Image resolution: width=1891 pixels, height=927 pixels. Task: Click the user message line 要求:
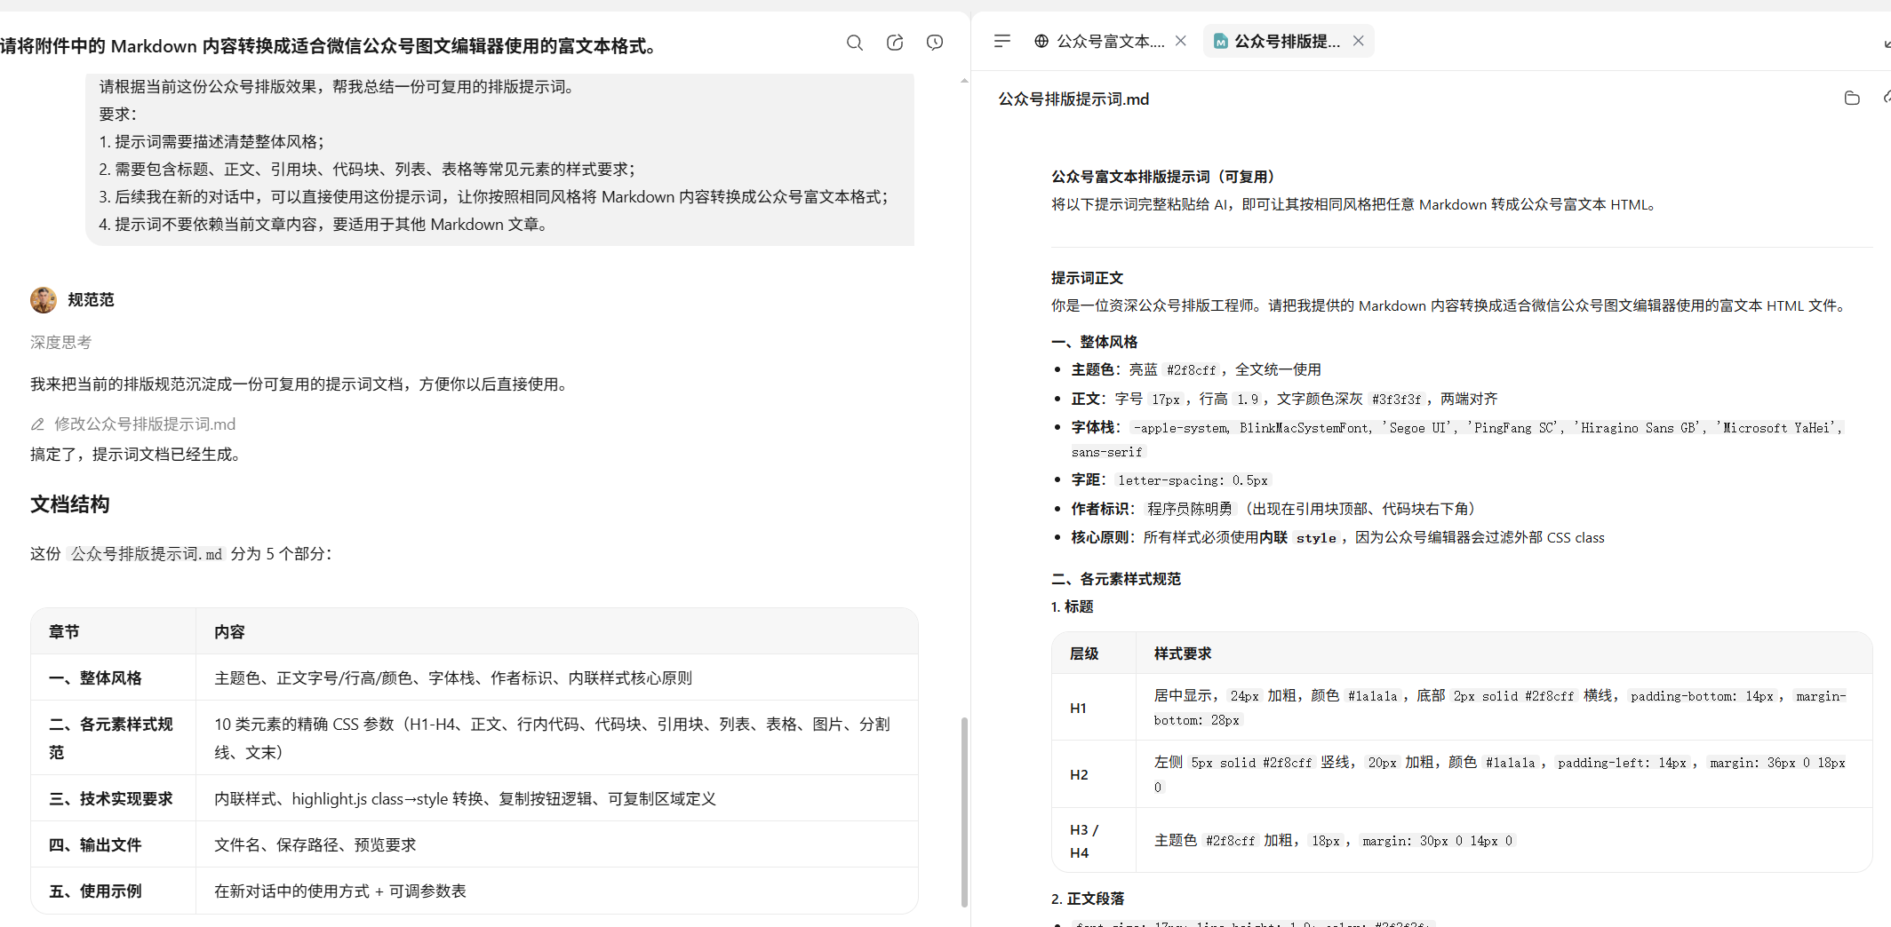(117, 115)
